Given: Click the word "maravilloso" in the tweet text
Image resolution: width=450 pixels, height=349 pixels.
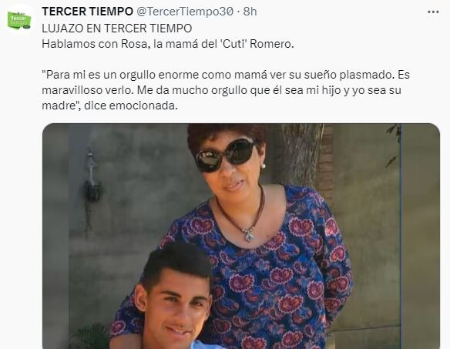Looking at the screenshot, I should click(72, 90).
